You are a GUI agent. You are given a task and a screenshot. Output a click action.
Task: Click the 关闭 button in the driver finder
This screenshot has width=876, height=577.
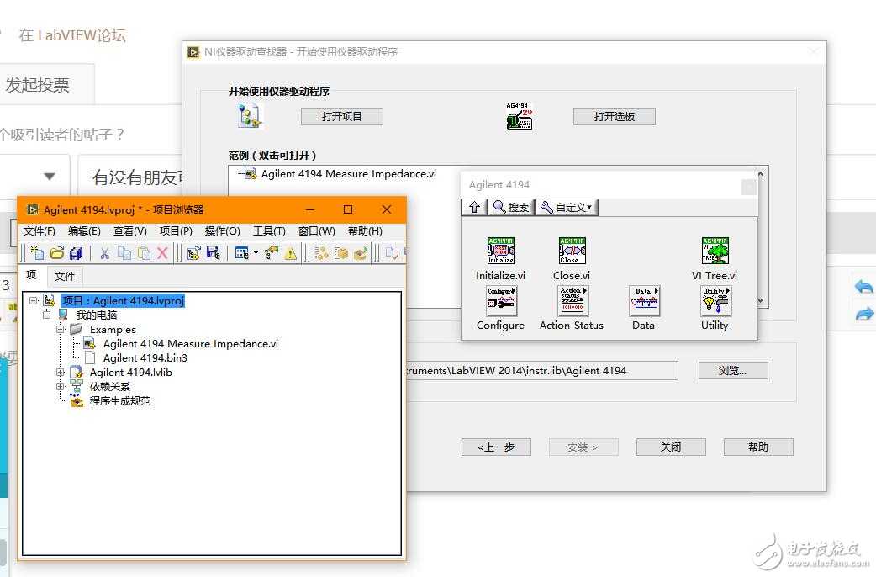pyautogui.click(x=671, y=447)
